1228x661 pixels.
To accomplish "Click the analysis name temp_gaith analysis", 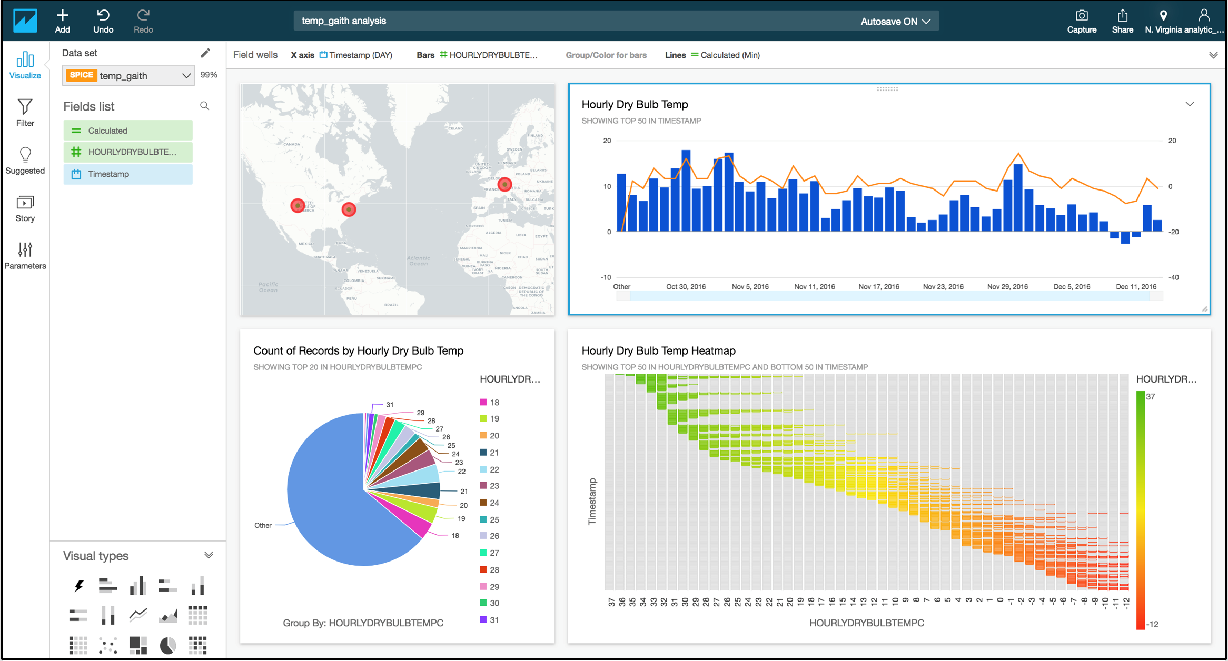I will click(344, 21).
